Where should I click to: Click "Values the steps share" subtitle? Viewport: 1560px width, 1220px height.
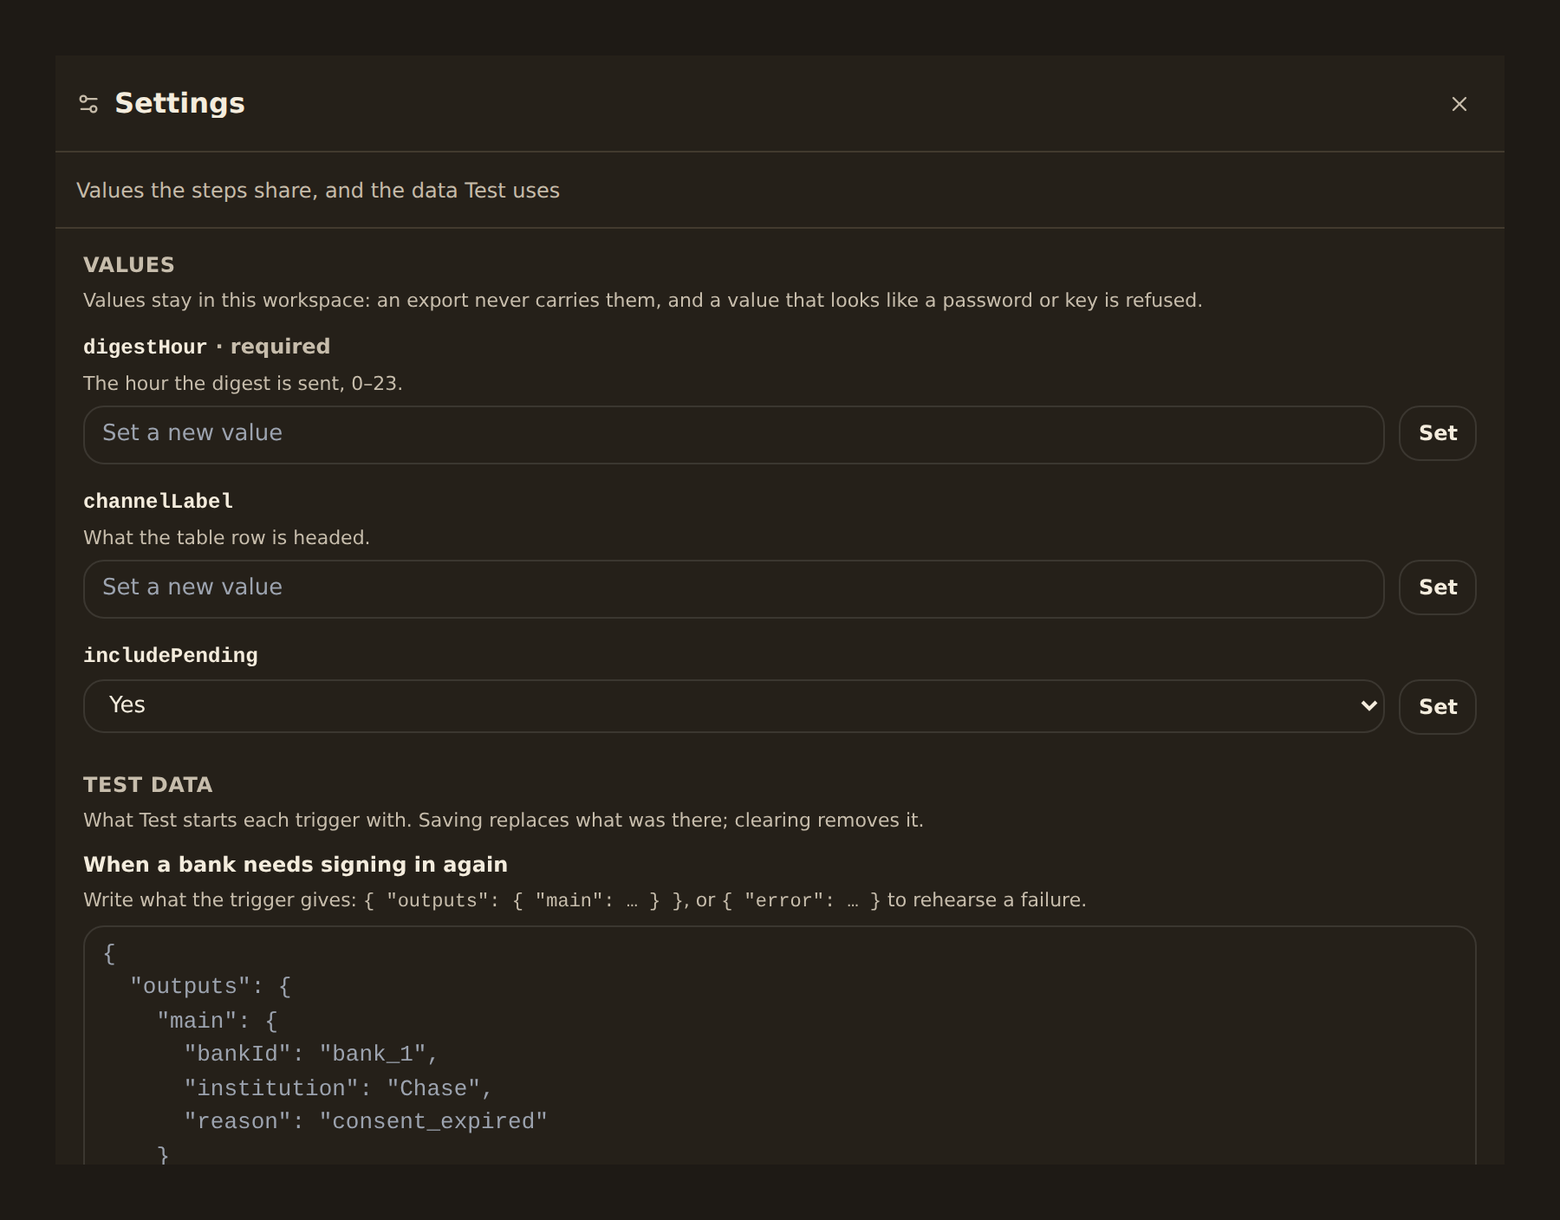pos(317,191)
